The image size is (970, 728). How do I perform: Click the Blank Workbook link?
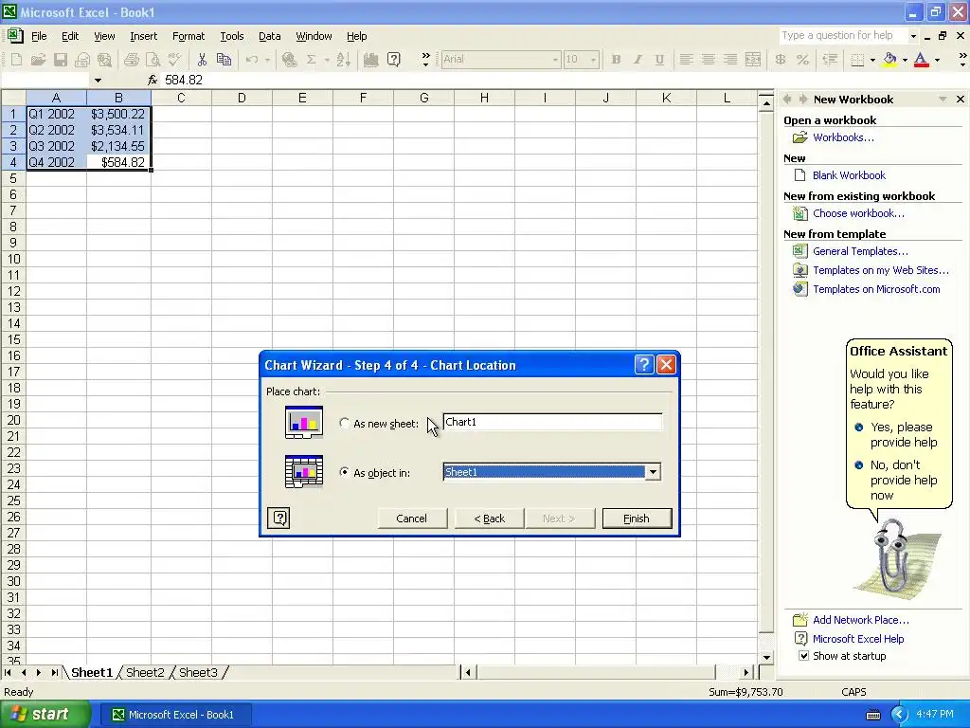click(849, 175)
